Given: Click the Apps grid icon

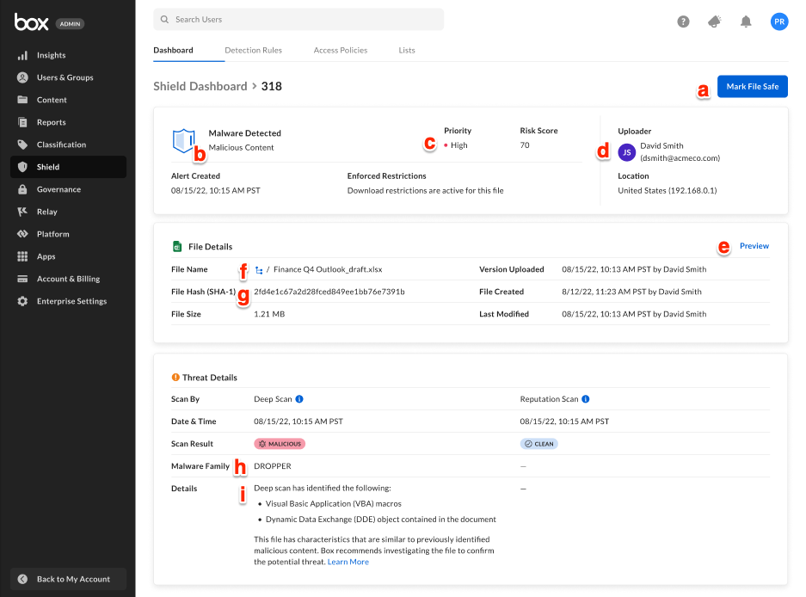Looking at the screenshot, I should tap(22, 256).
